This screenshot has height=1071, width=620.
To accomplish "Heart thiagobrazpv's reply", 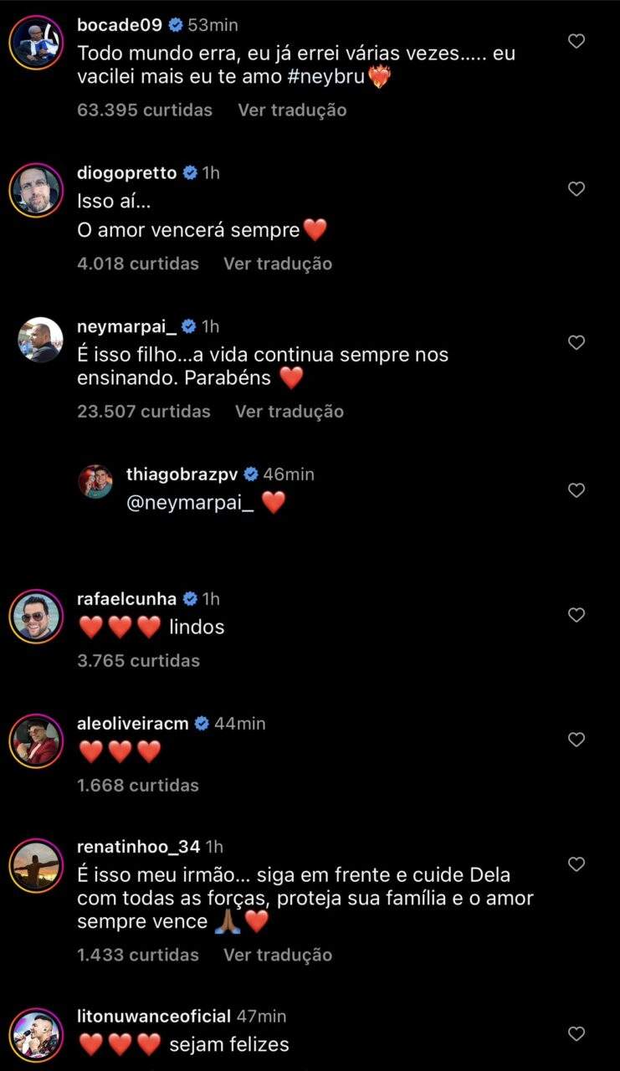I will coord(576,490).
